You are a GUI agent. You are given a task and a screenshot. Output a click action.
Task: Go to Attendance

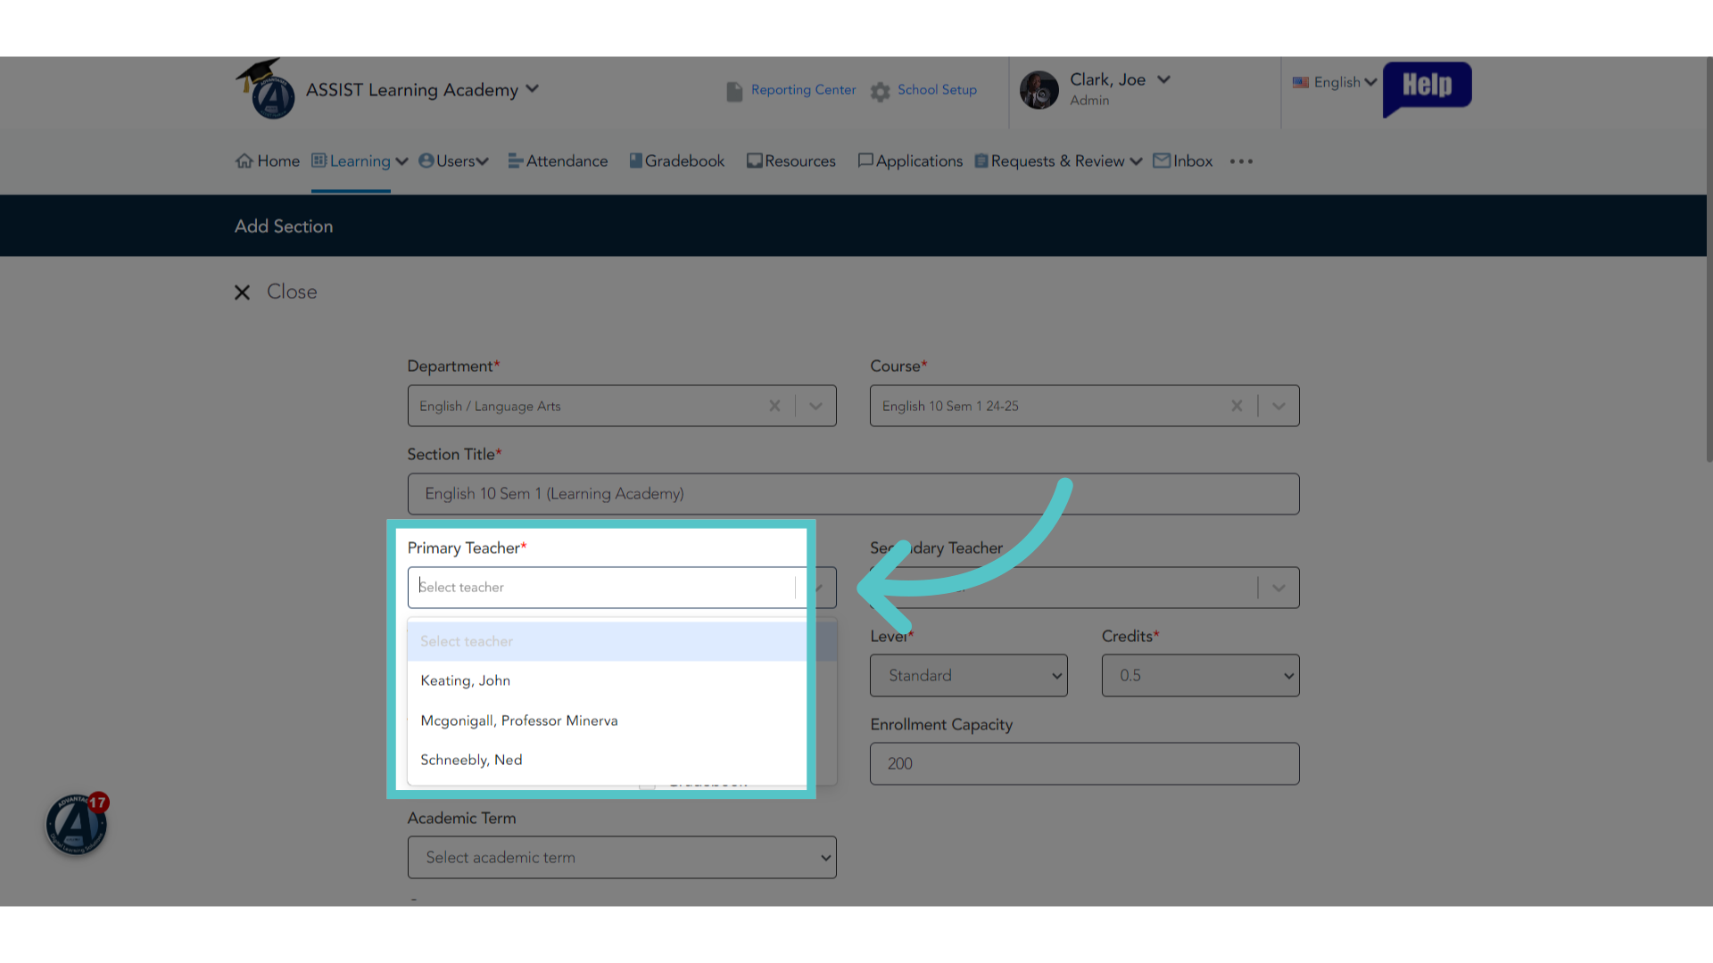[x=558, y=161]
